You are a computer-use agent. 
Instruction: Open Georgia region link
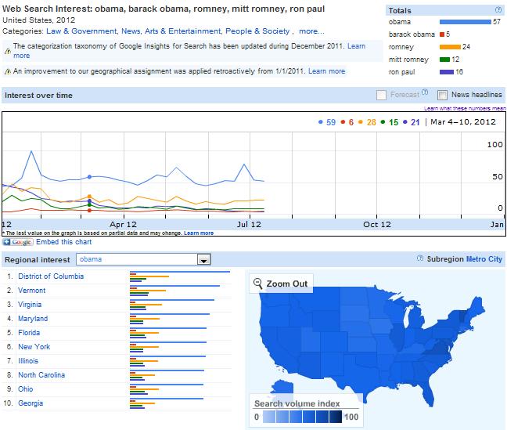tap(31, 403)
